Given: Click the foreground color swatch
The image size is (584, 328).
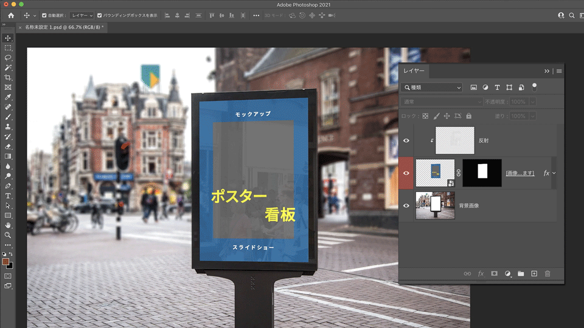Looking at the screenshot, I should click(5, 261).
